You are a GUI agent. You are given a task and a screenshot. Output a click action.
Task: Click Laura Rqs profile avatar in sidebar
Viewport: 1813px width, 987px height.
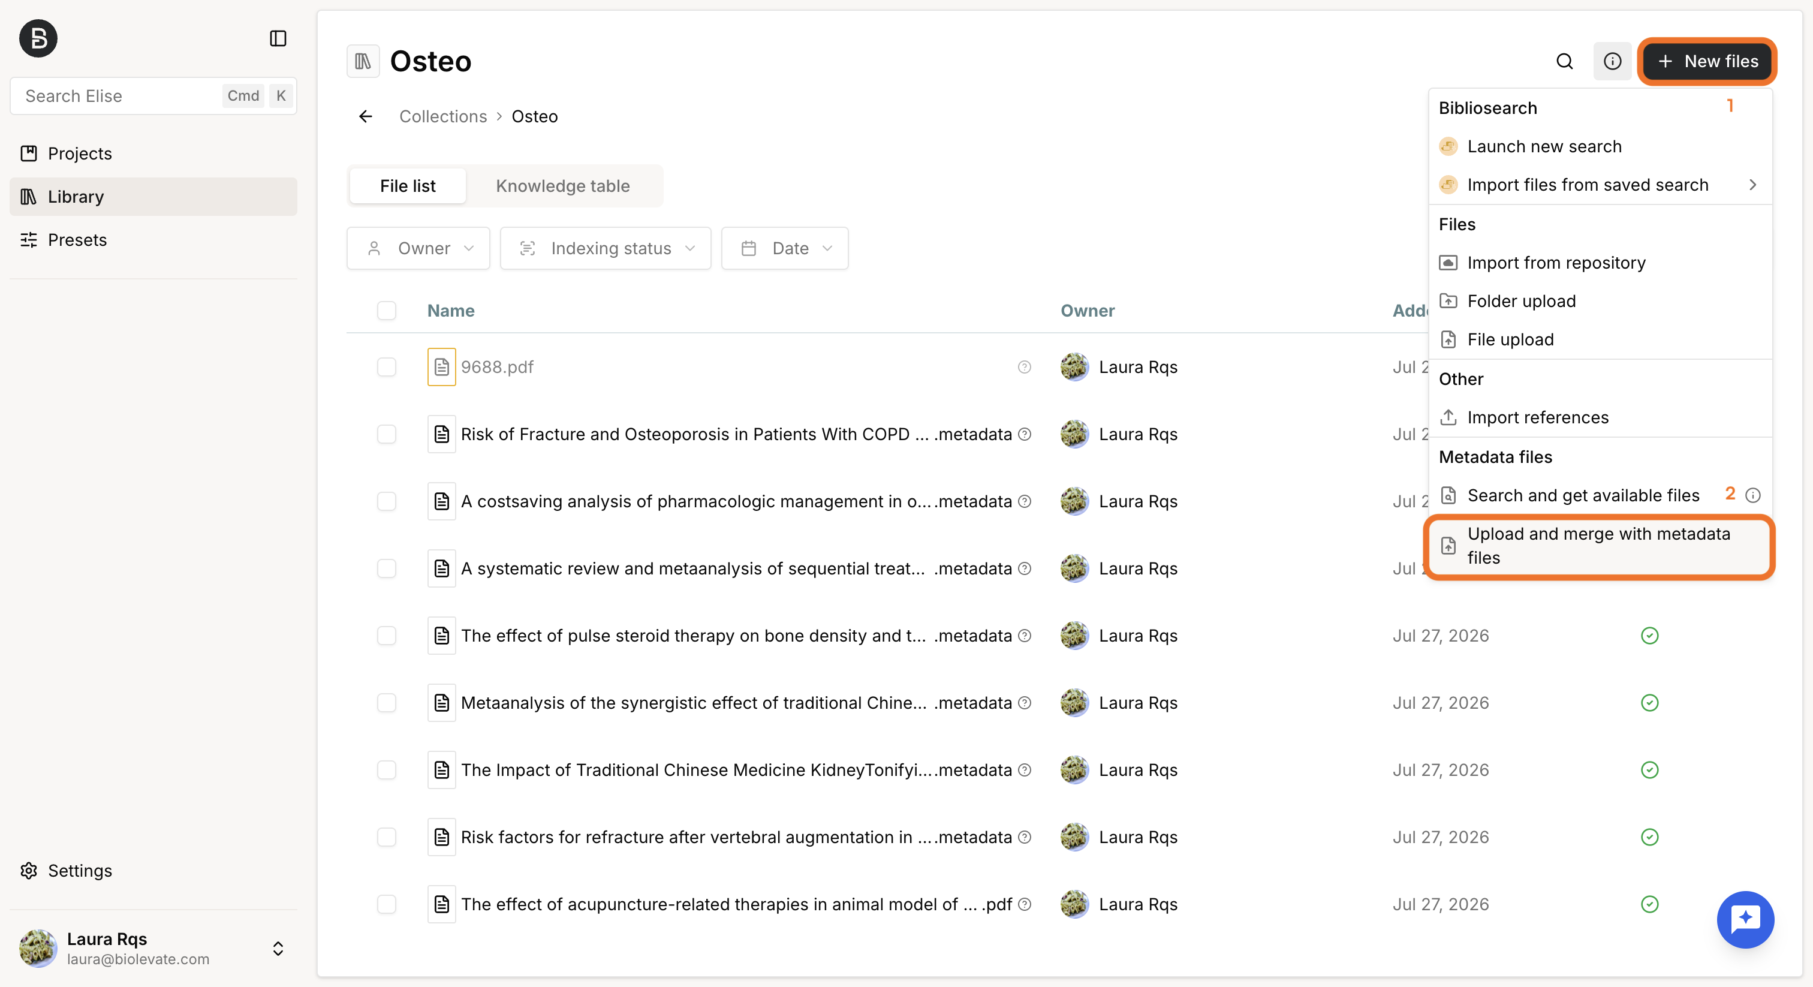click(x=38, y=947)
